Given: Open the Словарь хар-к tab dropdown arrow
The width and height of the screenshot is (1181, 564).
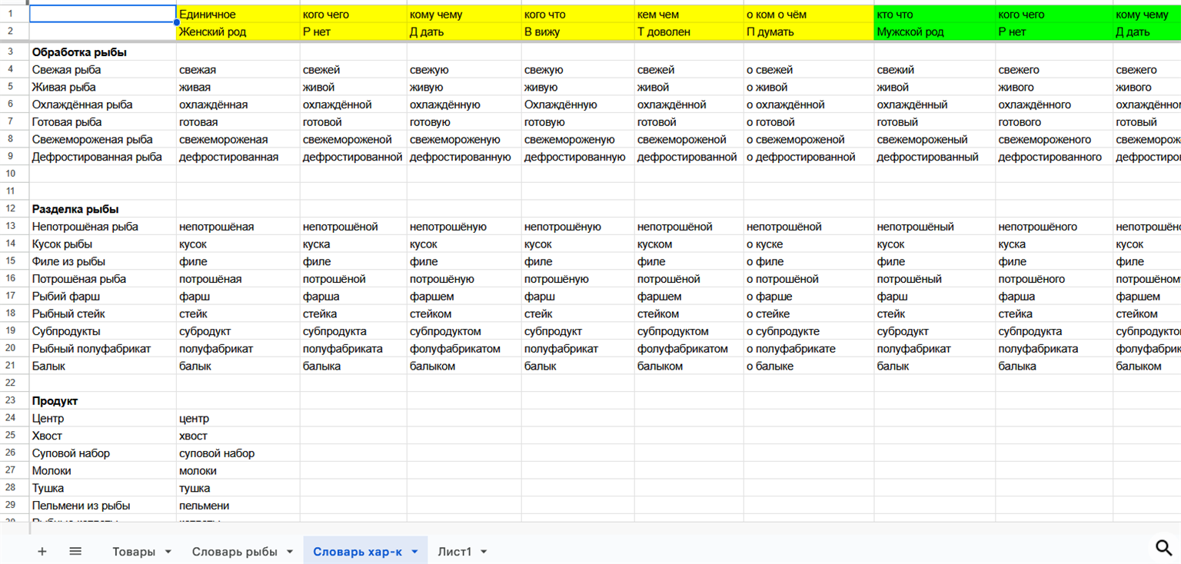Looking at the screenshot, I should tap(414, 552).
